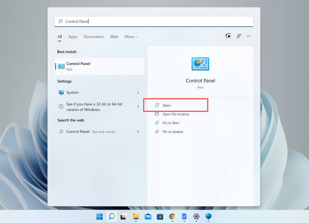The height and width of the screenshot is (223, 309).
Task: Click the folder icon for Open file location
Action: (x=157, y=114)
